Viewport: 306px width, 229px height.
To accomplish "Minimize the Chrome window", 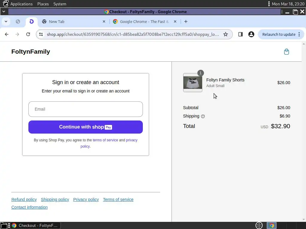I will (x=287, y=12).
